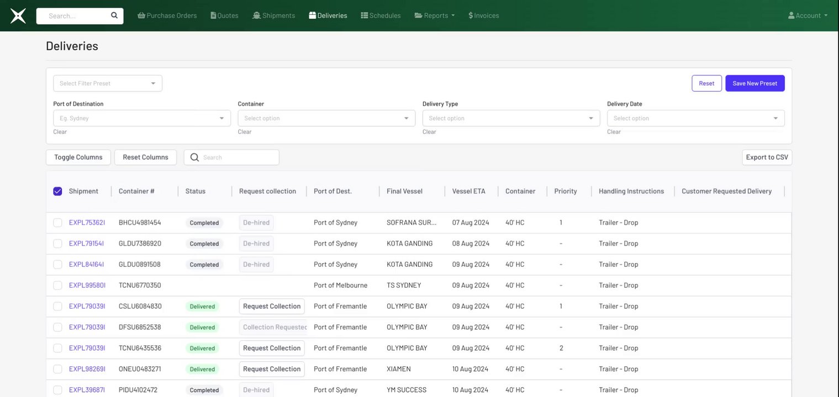Click the magnifier icon in the table search
This screenshot has height=397, width=839.
[194, 157]
